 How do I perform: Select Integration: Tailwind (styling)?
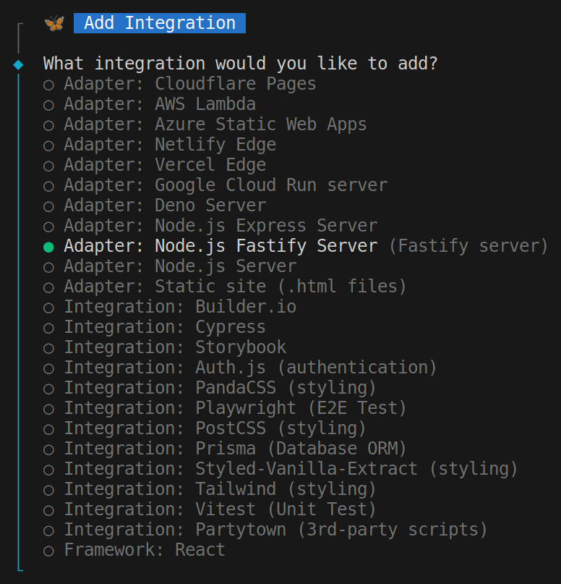209,489
